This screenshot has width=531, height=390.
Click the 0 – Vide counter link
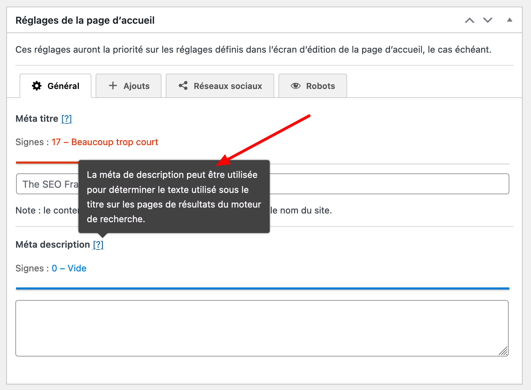[69, 268]
